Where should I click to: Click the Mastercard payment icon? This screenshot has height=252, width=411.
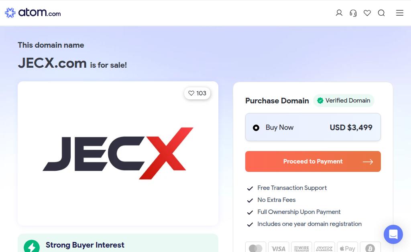click(255, 248)
